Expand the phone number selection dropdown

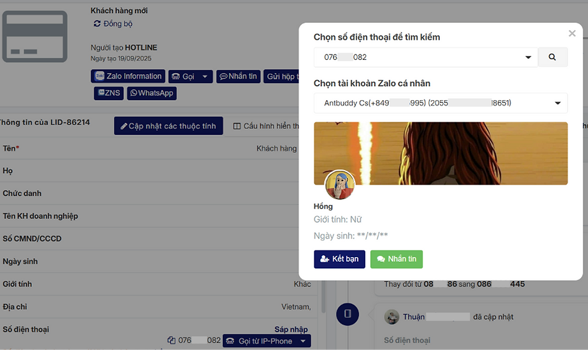pyautogui.click(x=528, y=58)
